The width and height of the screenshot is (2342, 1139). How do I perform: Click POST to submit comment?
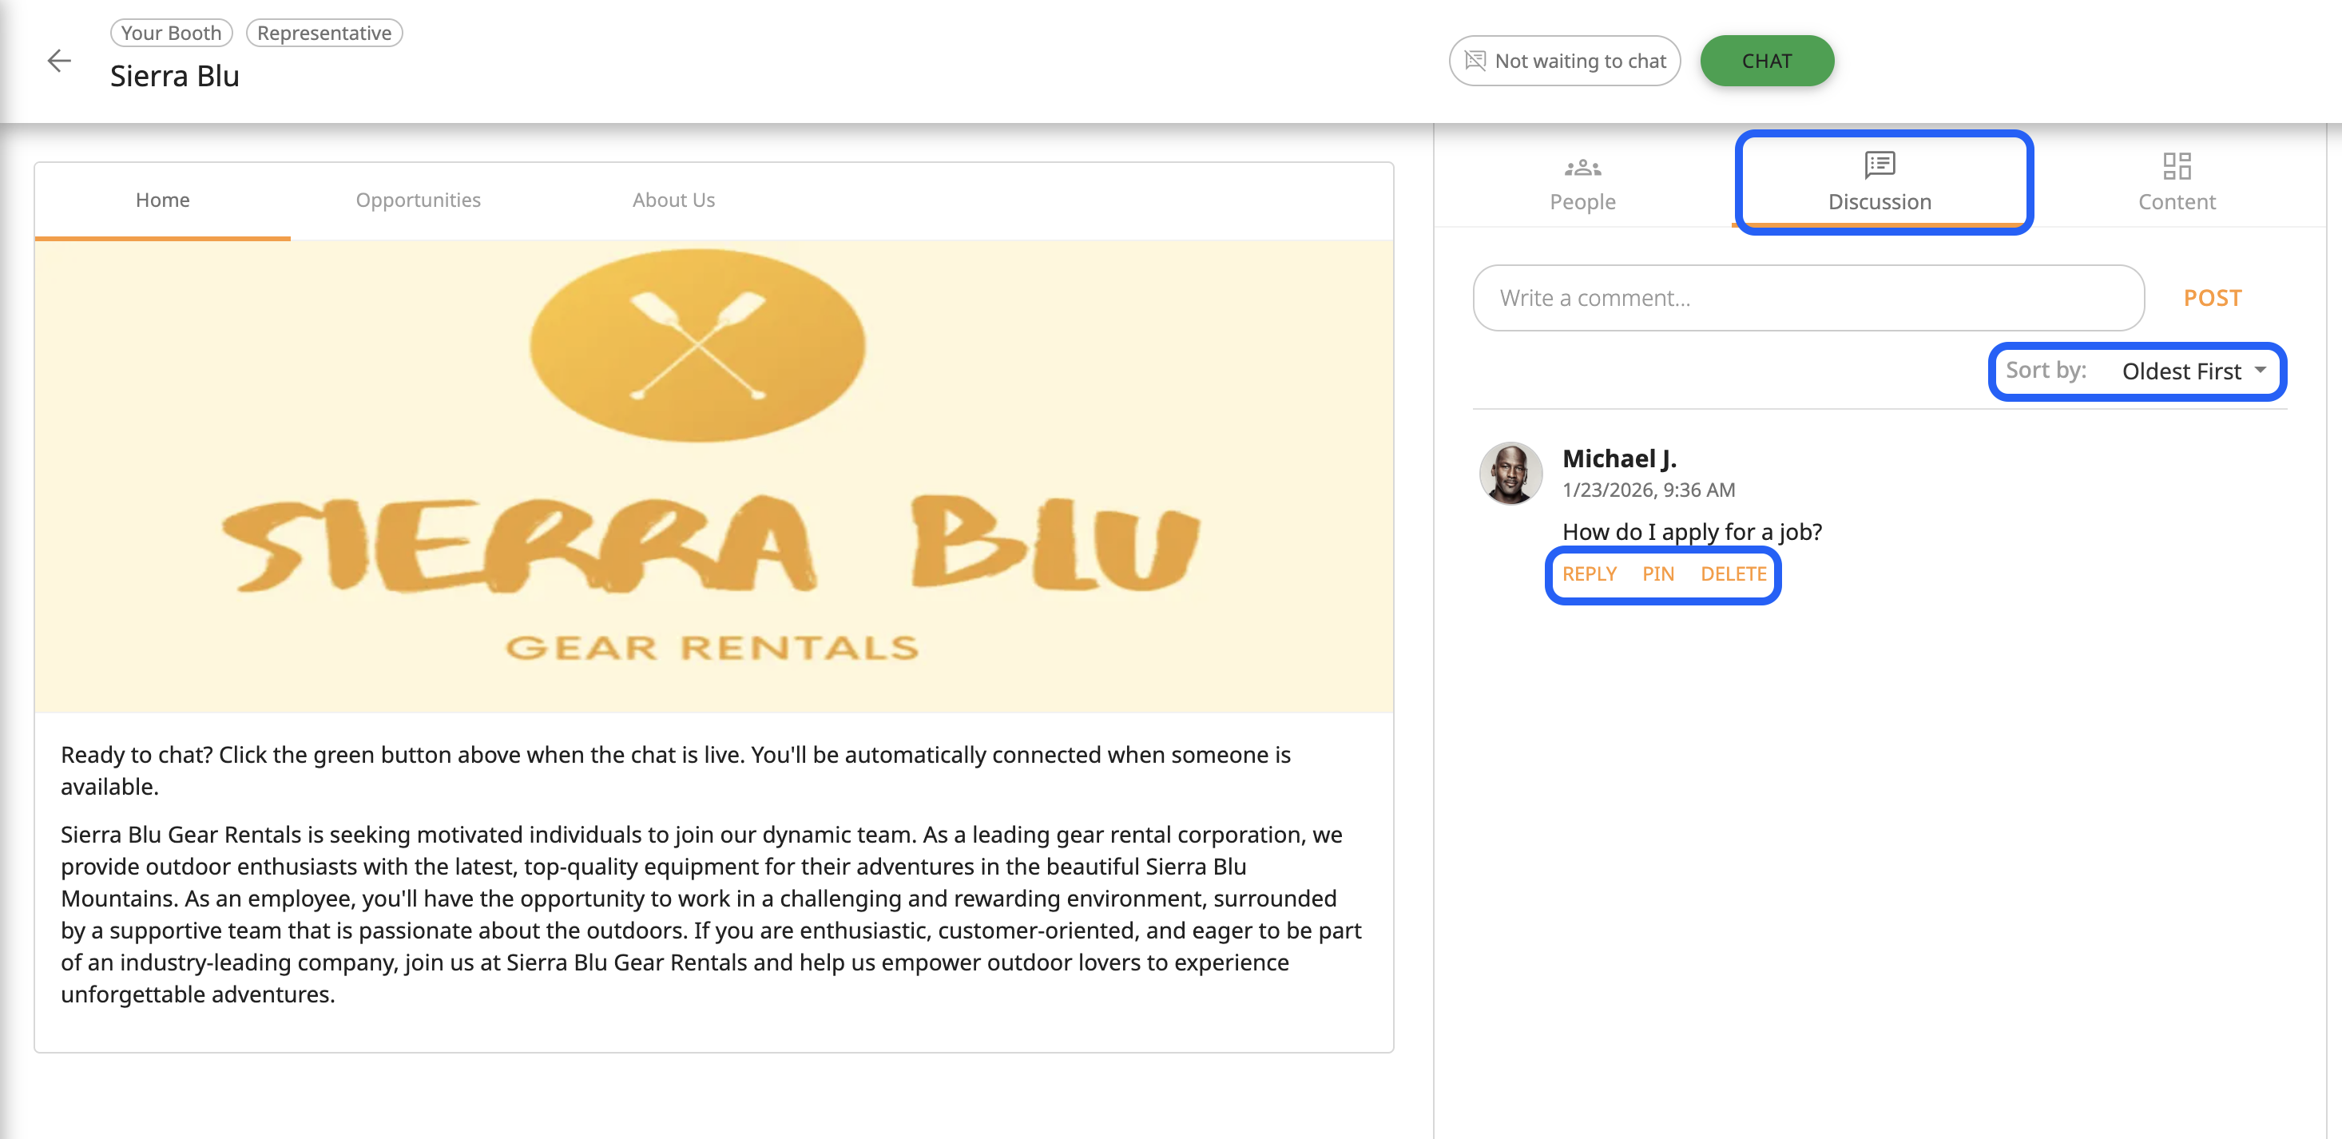(x=2212, y=297)
